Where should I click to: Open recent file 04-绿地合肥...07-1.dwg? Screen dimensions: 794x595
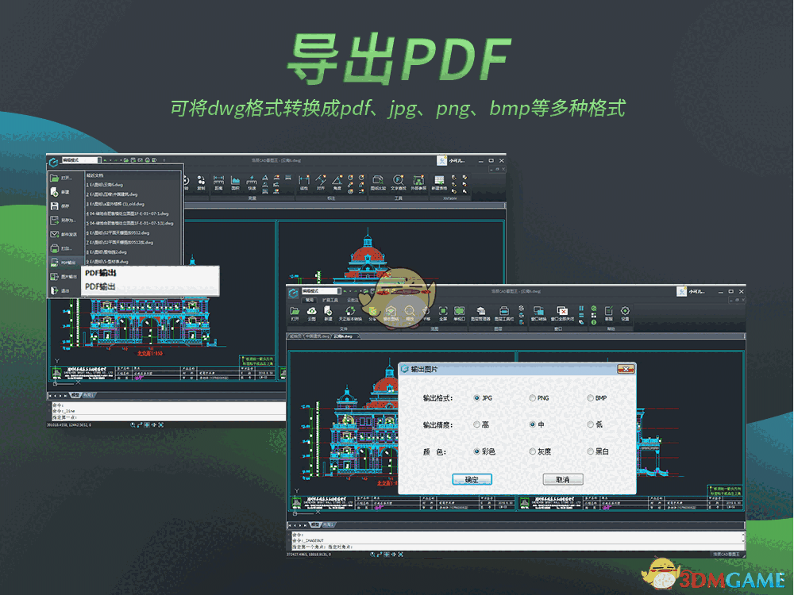point(128,213)
